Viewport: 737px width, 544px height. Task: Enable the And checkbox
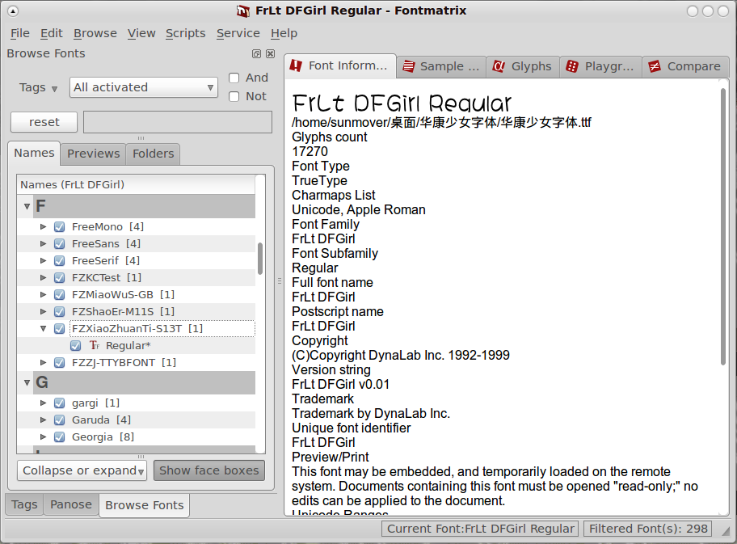point(234,78)
